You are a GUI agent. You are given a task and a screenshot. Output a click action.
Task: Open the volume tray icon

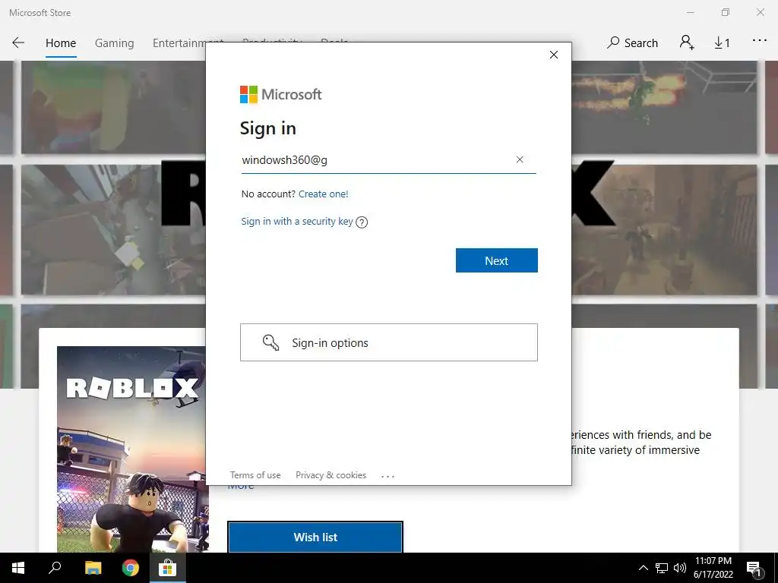680,568
